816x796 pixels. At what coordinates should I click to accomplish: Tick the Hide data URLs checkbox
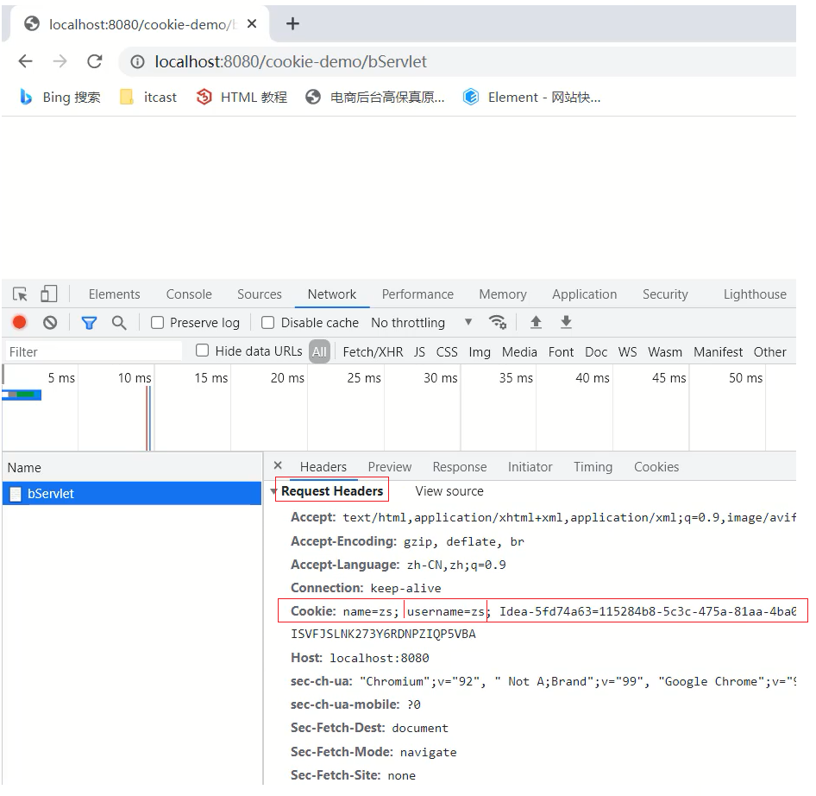[x=203, y=351]
